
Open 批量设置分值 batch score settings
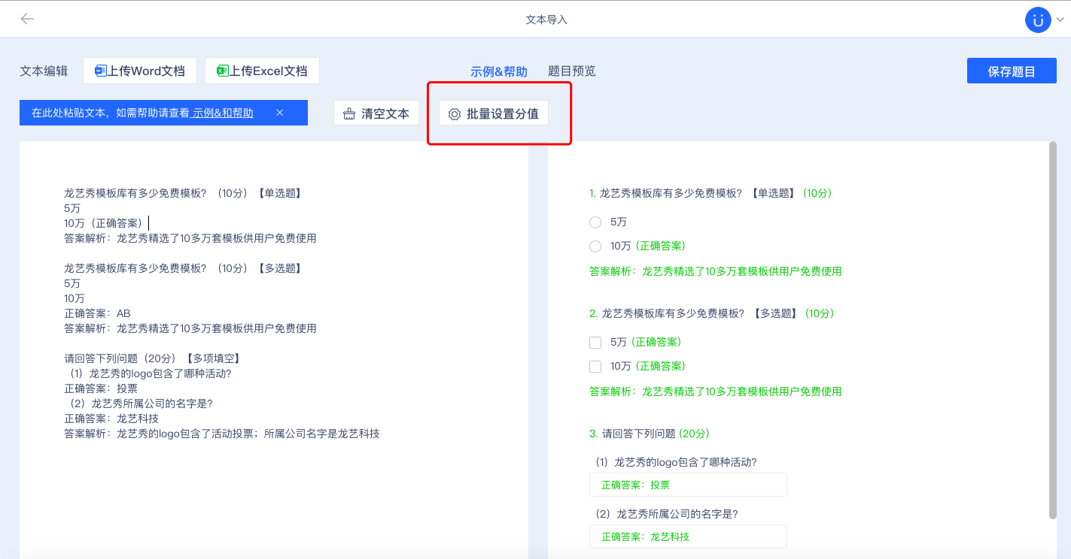[494, 113]
